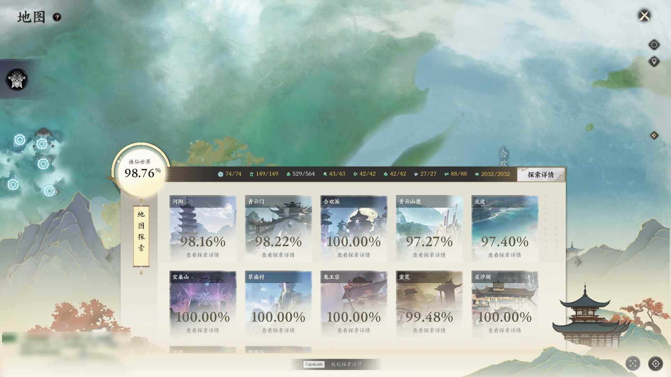Click the vertical zoom slider track
The height and width of the screenshot is (377, 671).
pos(654,105)
